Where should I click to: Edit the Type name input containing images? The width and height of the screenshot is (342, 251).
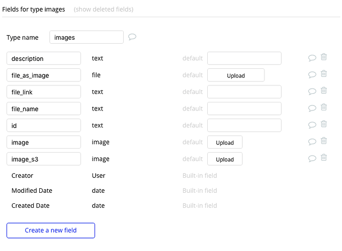pos(87,37)
